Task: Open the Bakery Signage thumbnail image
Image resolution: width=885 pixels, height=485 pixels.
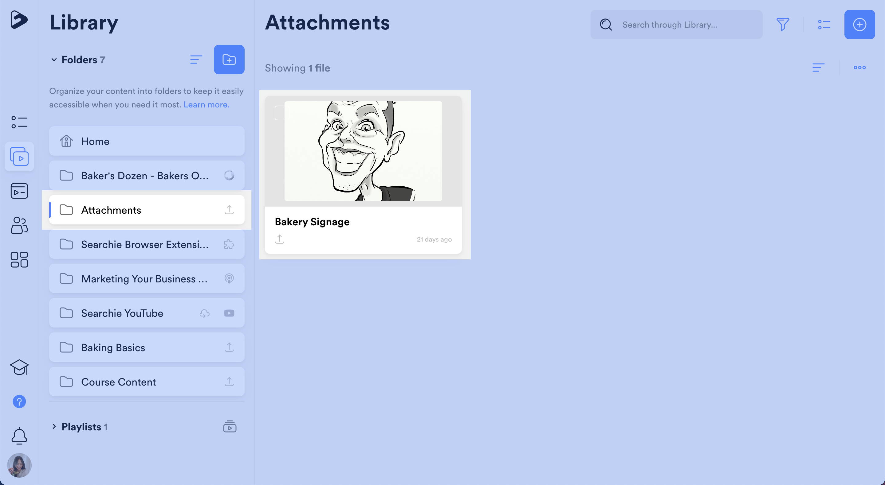Action: tap(363, 151)
